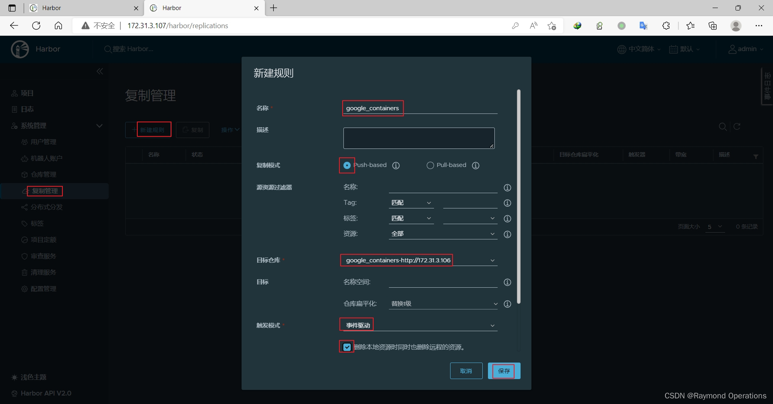Screen dimensions: 773x404
Task: Click browser profile avatar icon
Action: pyautogui.click(x=736, y=26)
